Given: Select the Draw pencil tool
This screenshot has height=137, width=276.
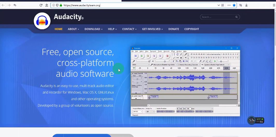Looking at the screenshot, I should click(181, 54).
